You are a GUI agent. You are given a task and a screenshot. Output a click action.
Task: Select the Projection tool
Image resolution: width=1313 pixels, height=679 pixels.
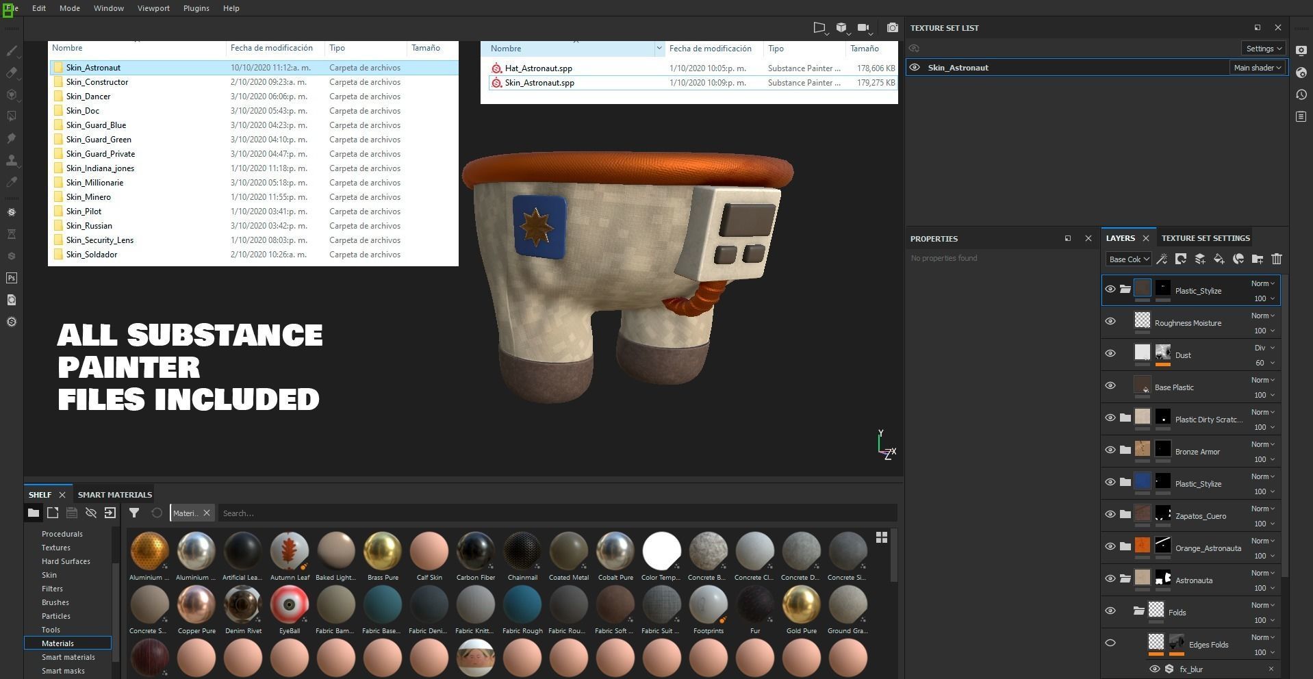point(12,94)
